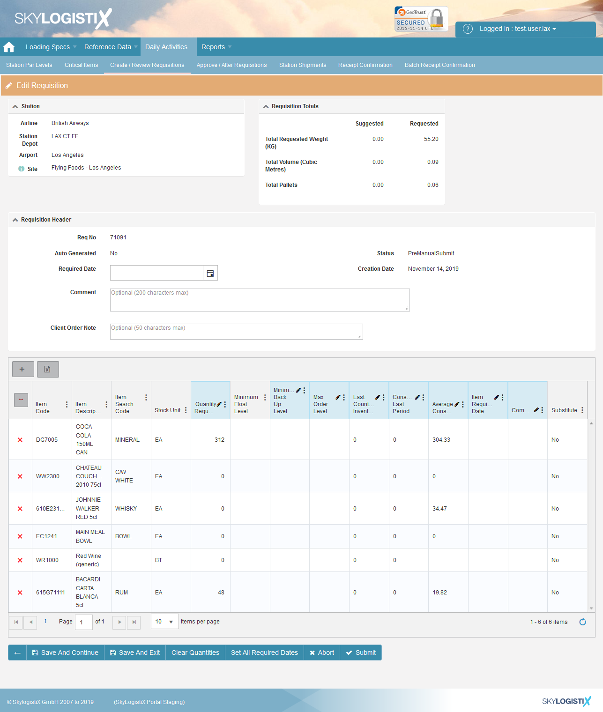Open the Required Date calendar picker
The height and width of the screenshot is (712, 603).
click(x=210, y=273)
